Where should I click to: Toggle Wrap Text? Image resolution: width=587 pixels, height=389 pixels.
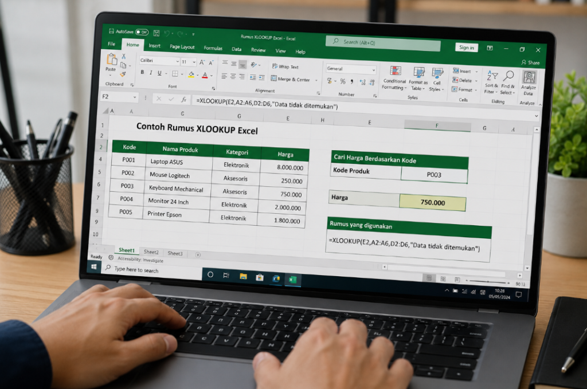285,66
